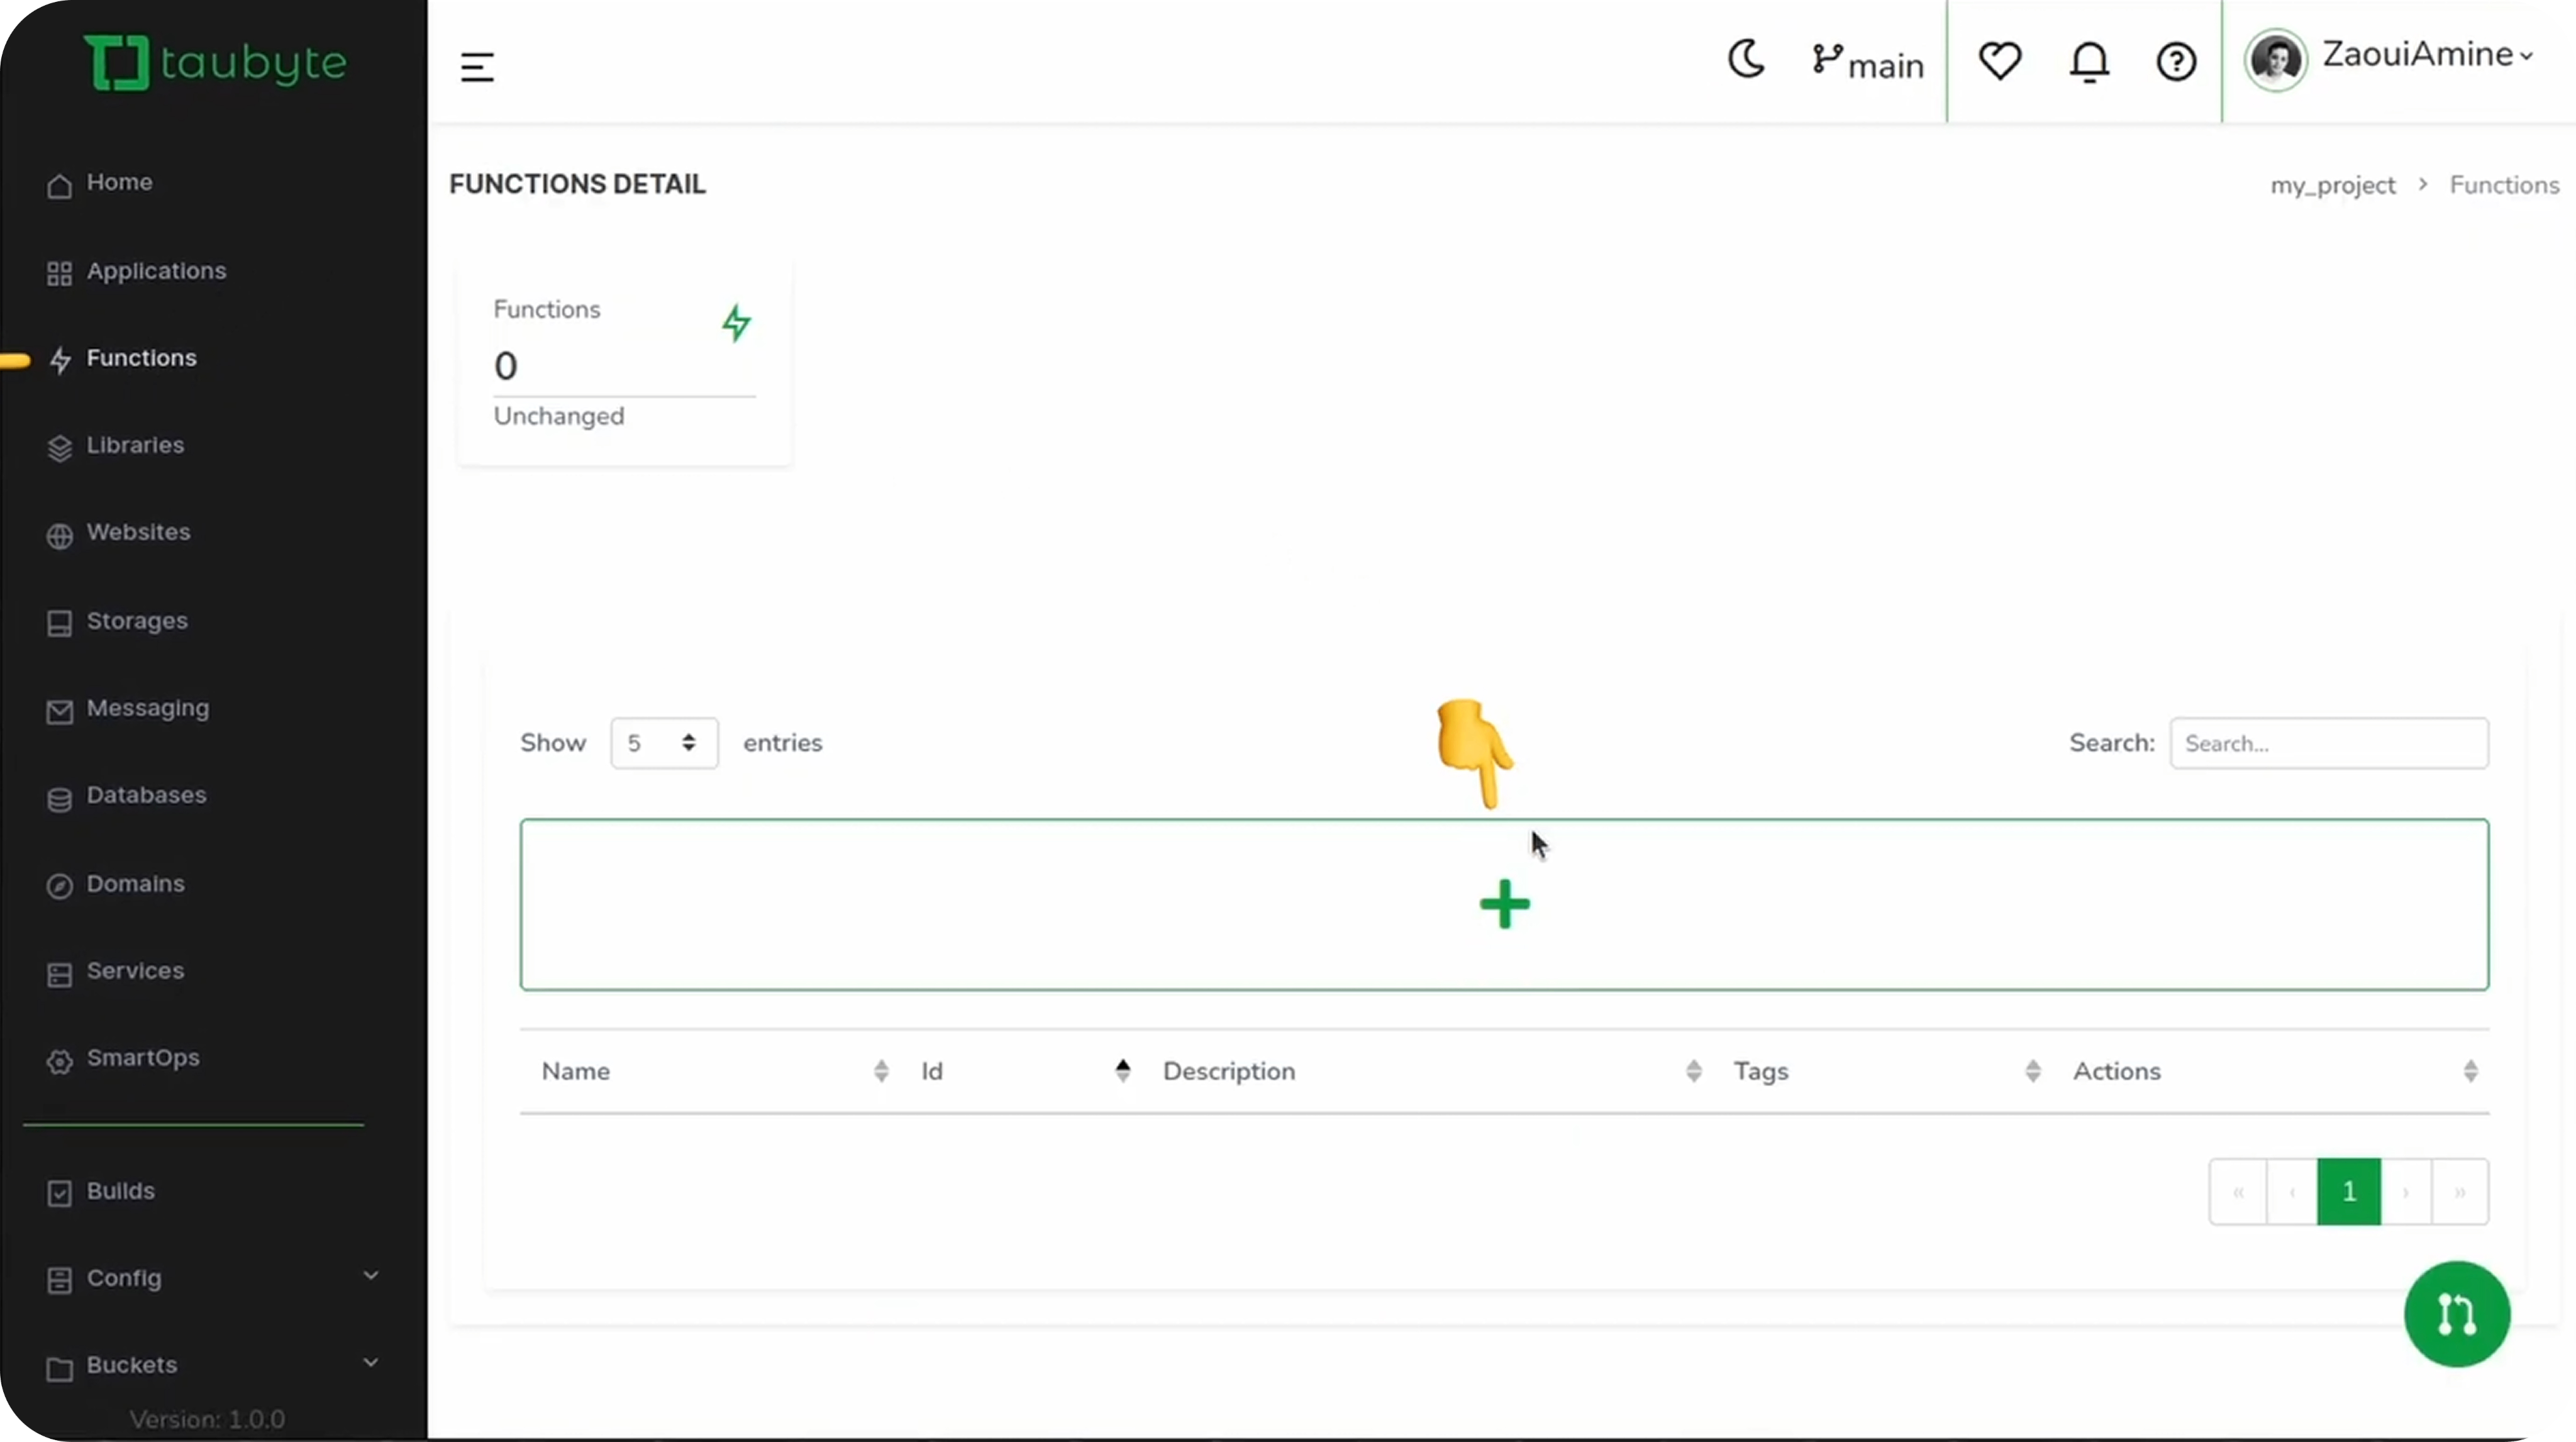Open the Libraries section

pos(135,446)
